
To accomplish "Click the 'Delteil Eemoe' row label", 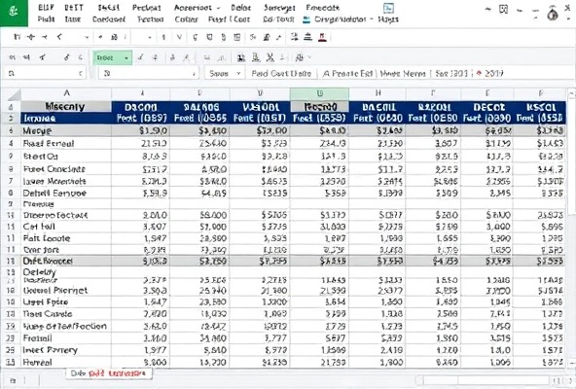I will click(x=54, y=194).
